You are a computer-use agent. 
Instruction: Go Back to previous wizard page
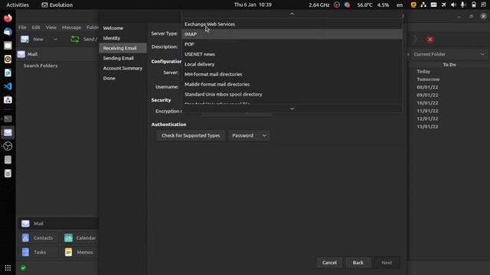(x=358, y=263)
